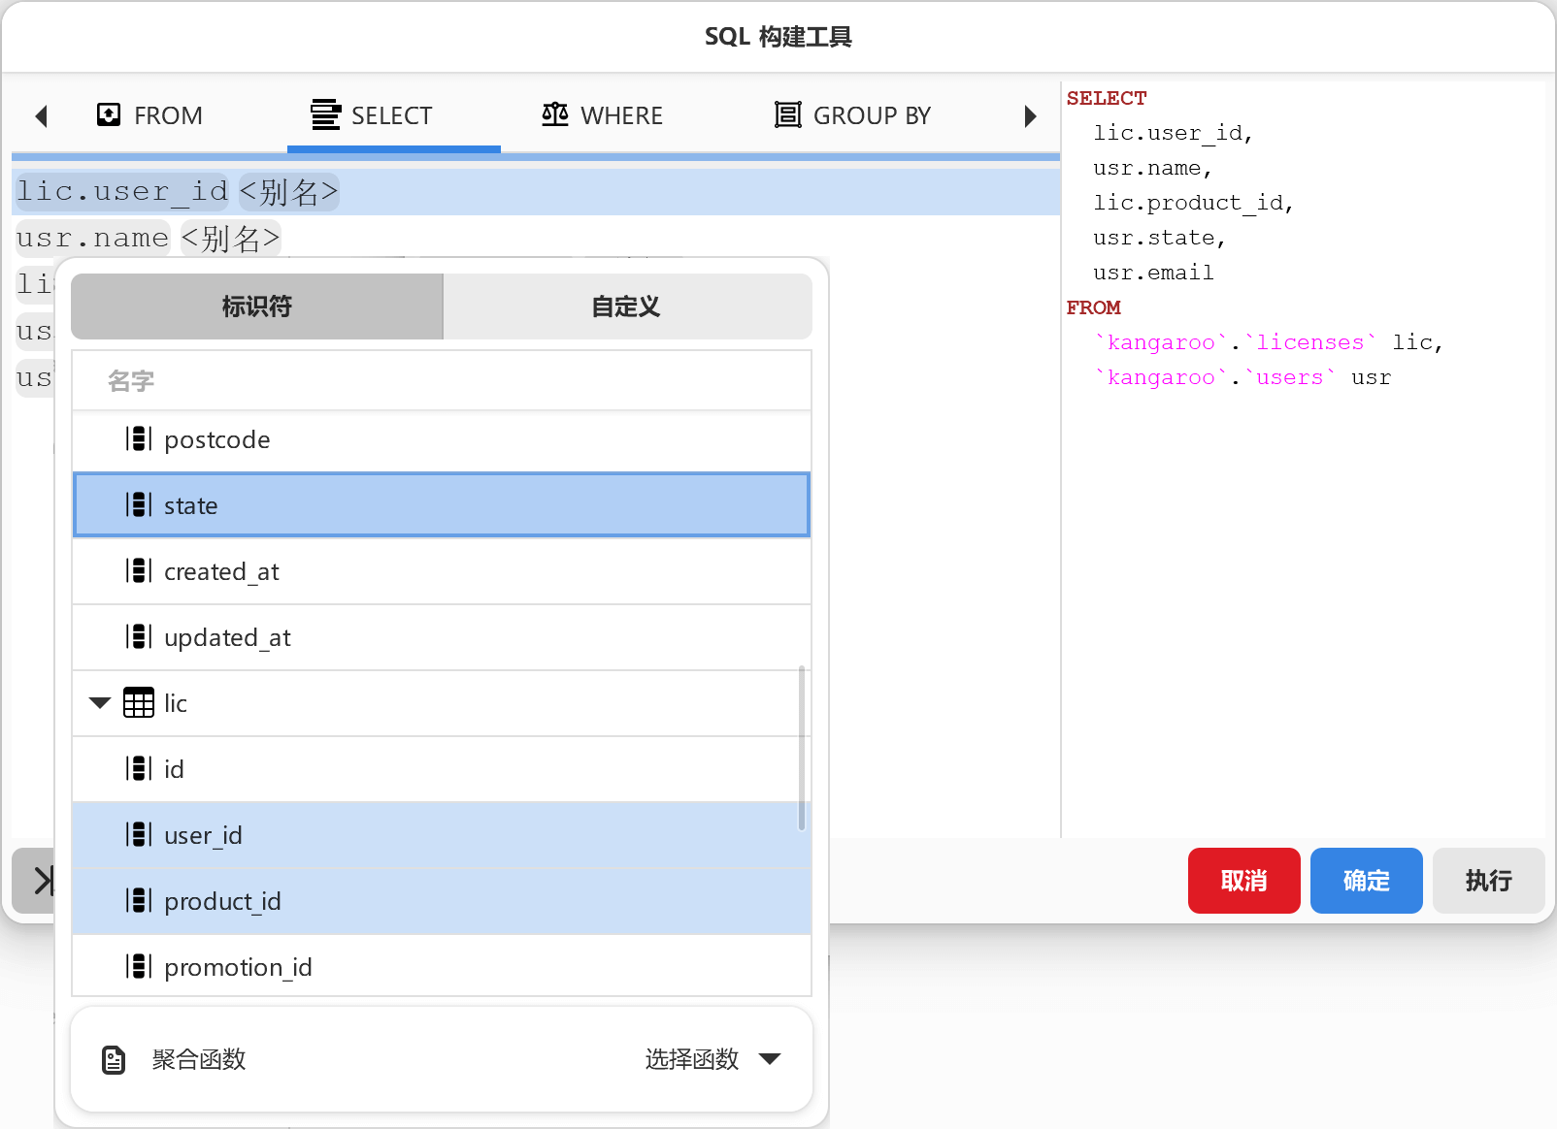Click the GROUP BY tab's list icon

point(786,114)
